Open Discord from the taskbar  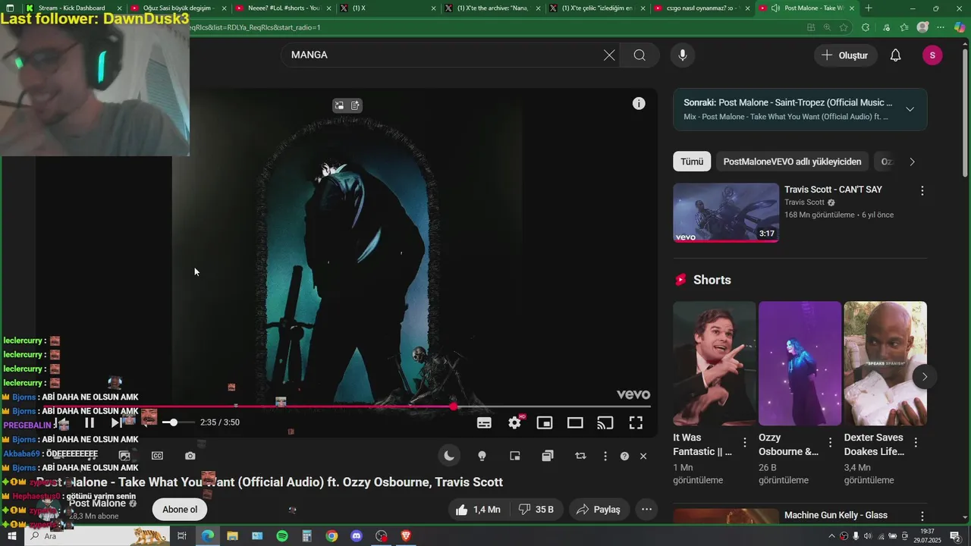tap(357, 536)
